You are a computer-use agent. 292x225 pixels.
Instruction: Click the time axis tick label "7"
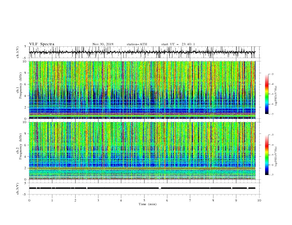pyautogui.click(x=190, y=200)
